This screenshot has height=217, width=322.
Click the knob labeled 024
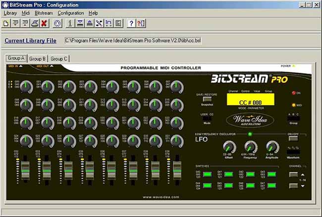click(26, 141)
